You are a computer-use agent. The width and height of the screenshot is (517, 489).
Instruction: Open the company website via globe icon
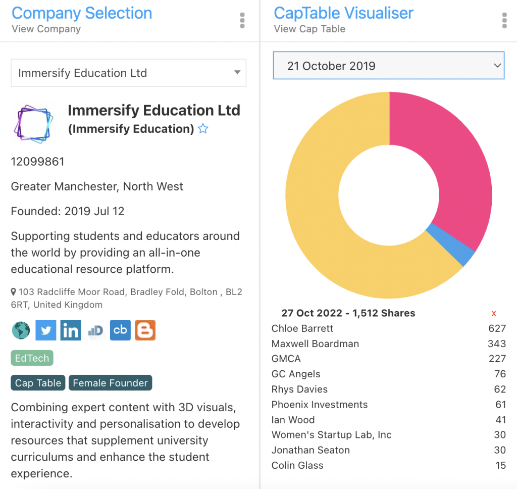point(20,330)
